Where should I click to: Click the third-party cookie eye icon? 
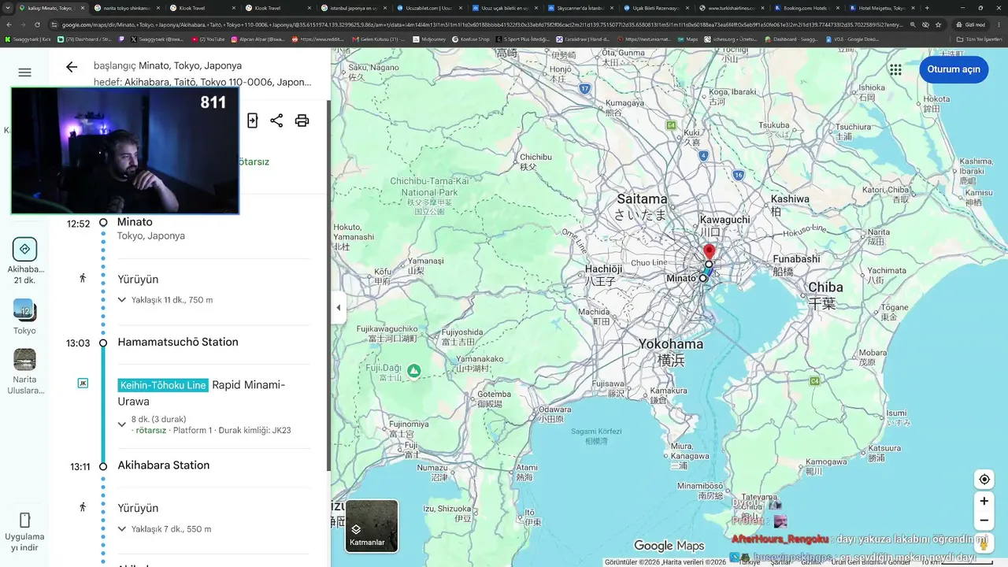925,24
